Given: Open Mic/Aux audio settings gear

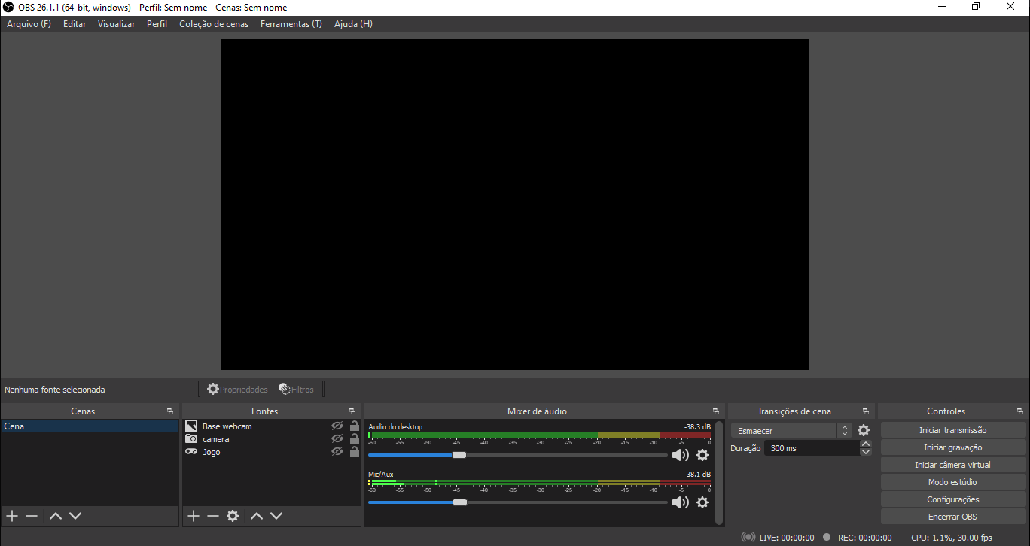Looking at the screenshot, I should tap(702, 502).
